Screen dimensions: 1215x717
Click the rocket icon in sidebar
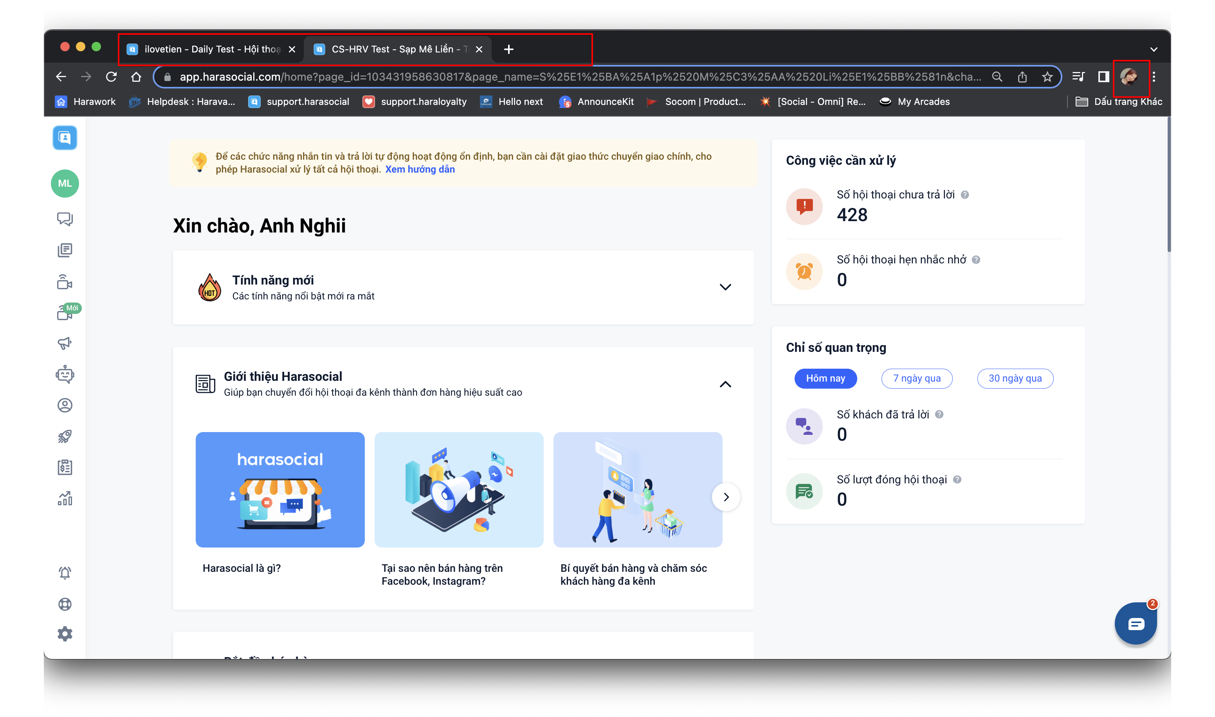tap(65, 436)
